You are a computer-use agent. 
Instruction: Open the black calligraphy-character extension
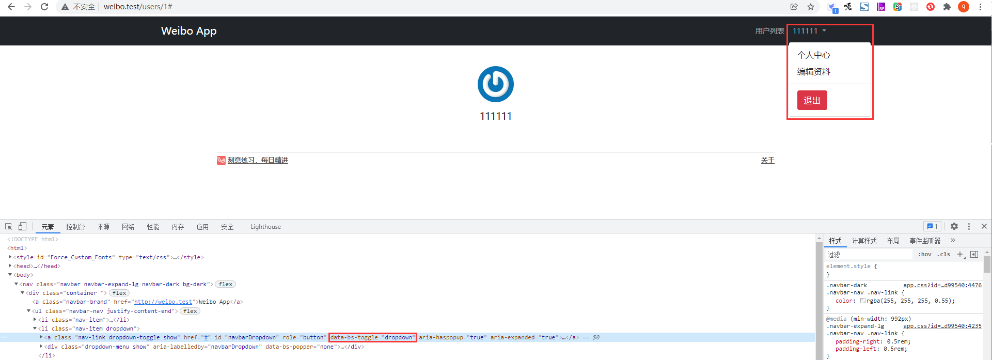848,7
